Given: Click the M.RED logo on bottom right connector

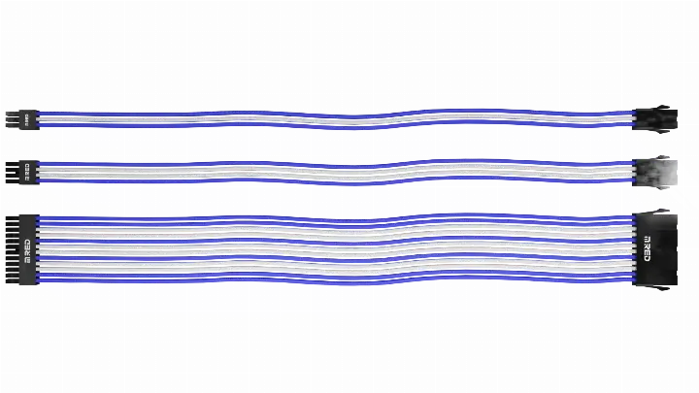Looking at the screenshot, I should (645, 235).
